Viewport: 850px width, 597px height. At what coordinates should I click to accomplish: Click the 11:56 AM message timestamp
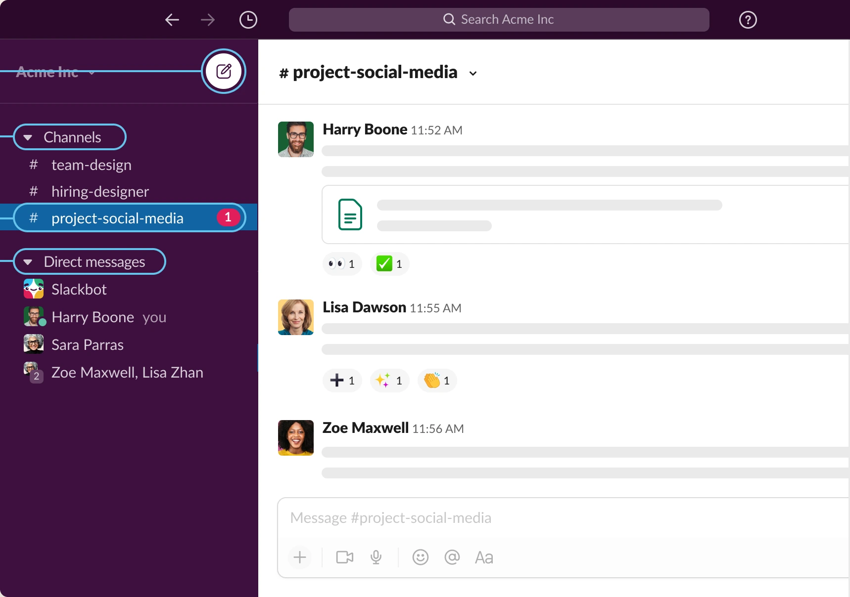click(x=438, y=429)
